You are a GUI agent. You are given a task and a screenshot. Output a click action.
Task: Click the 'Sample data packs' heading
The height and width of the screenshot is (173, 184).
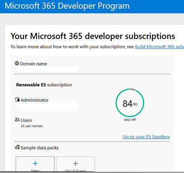(39, 148)
